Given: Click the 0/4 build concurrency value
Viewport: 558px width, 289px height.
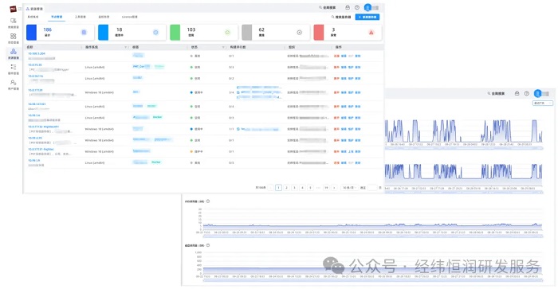Looking at the screenshot, I should (231, 107).
